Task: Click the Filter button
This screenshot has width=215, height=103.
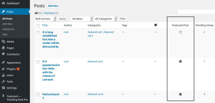Action: point(123,19)
